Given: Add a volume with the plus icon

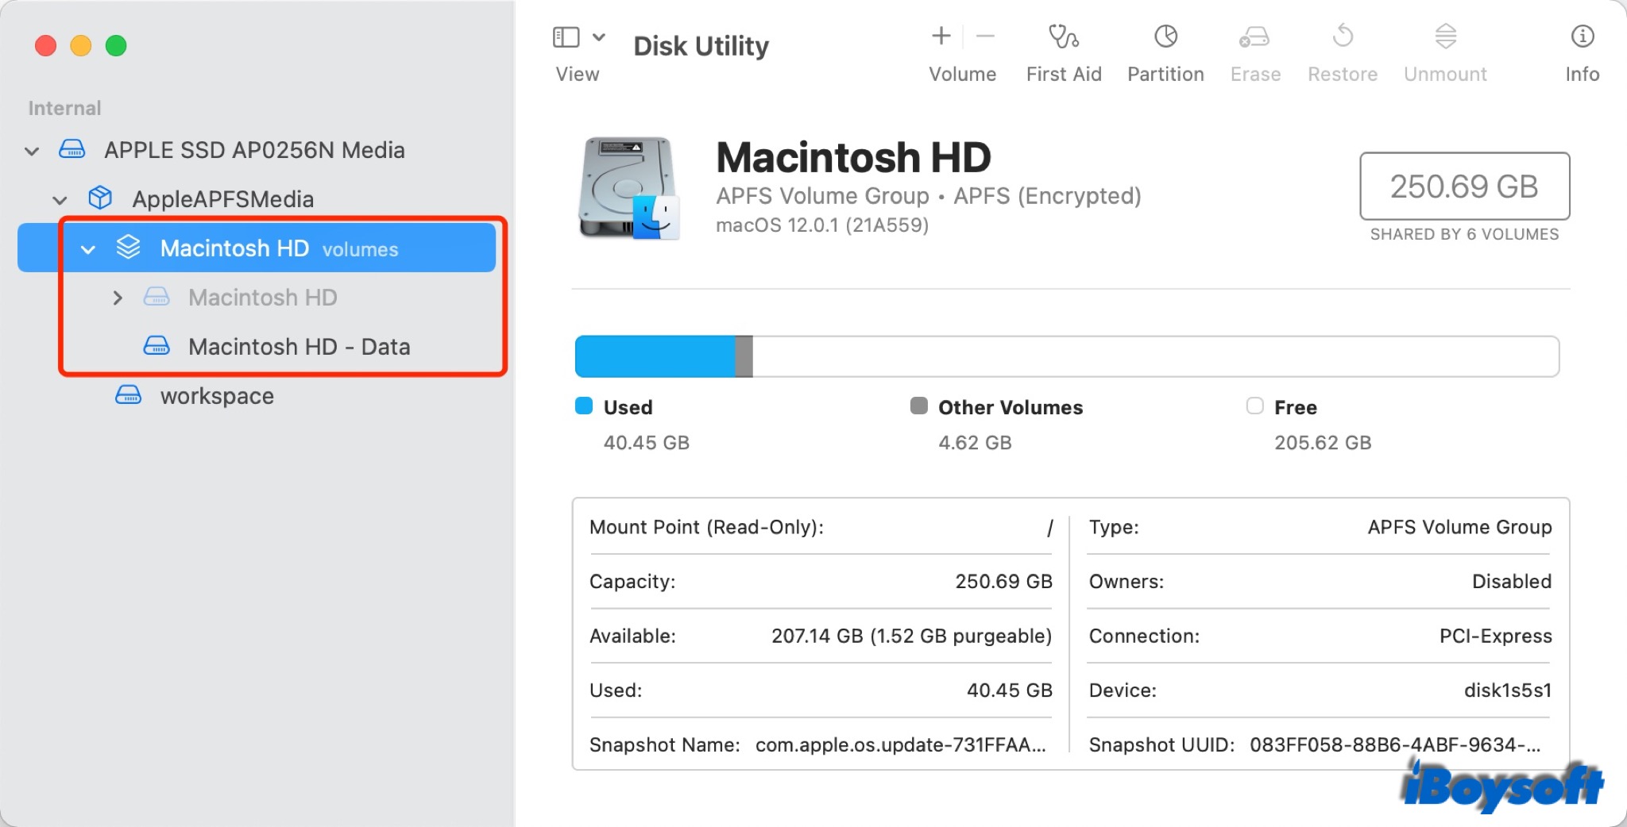Looking at the screenshot, I should (x=941, y=37).
